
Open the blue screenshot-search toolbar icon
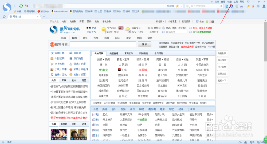(227, 6)
